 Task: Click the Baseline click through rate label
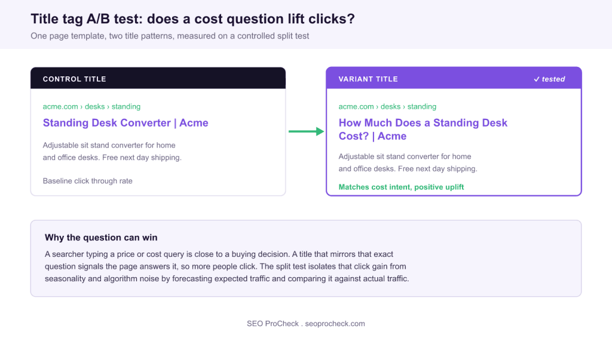[87, 181]
